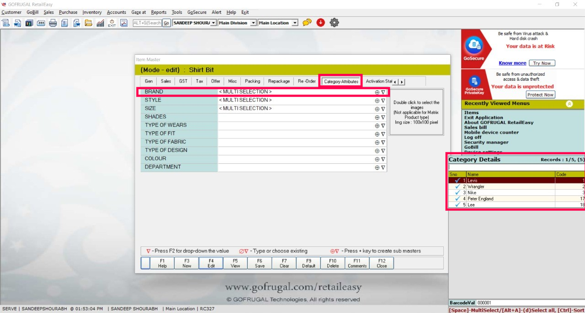Click the F4 Edit button

[x=211, y=263]
